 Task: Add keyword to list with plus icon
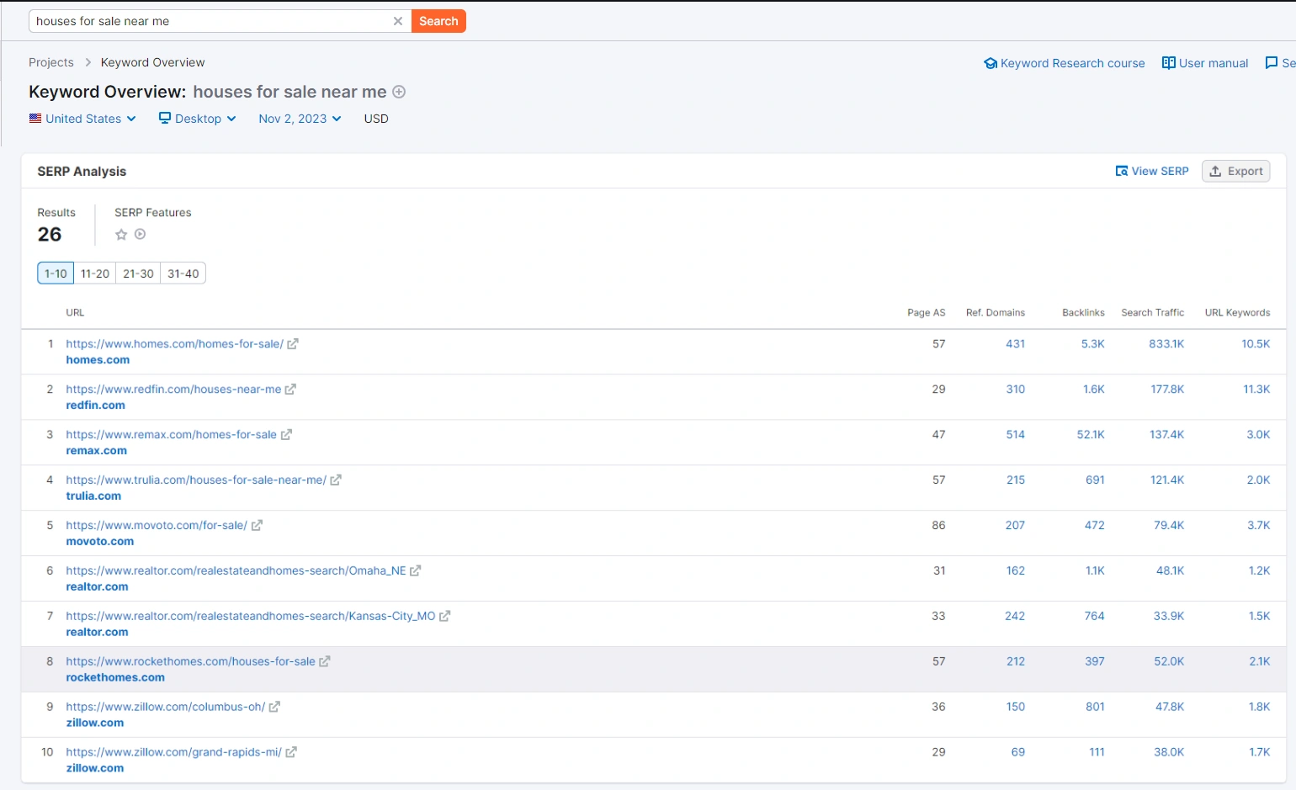pyautogui.click(x=400, y=92)
